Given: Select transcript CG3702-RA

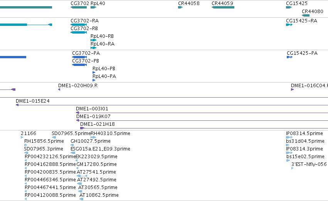Looking at the screenshot, I should [x=79, y=25].
